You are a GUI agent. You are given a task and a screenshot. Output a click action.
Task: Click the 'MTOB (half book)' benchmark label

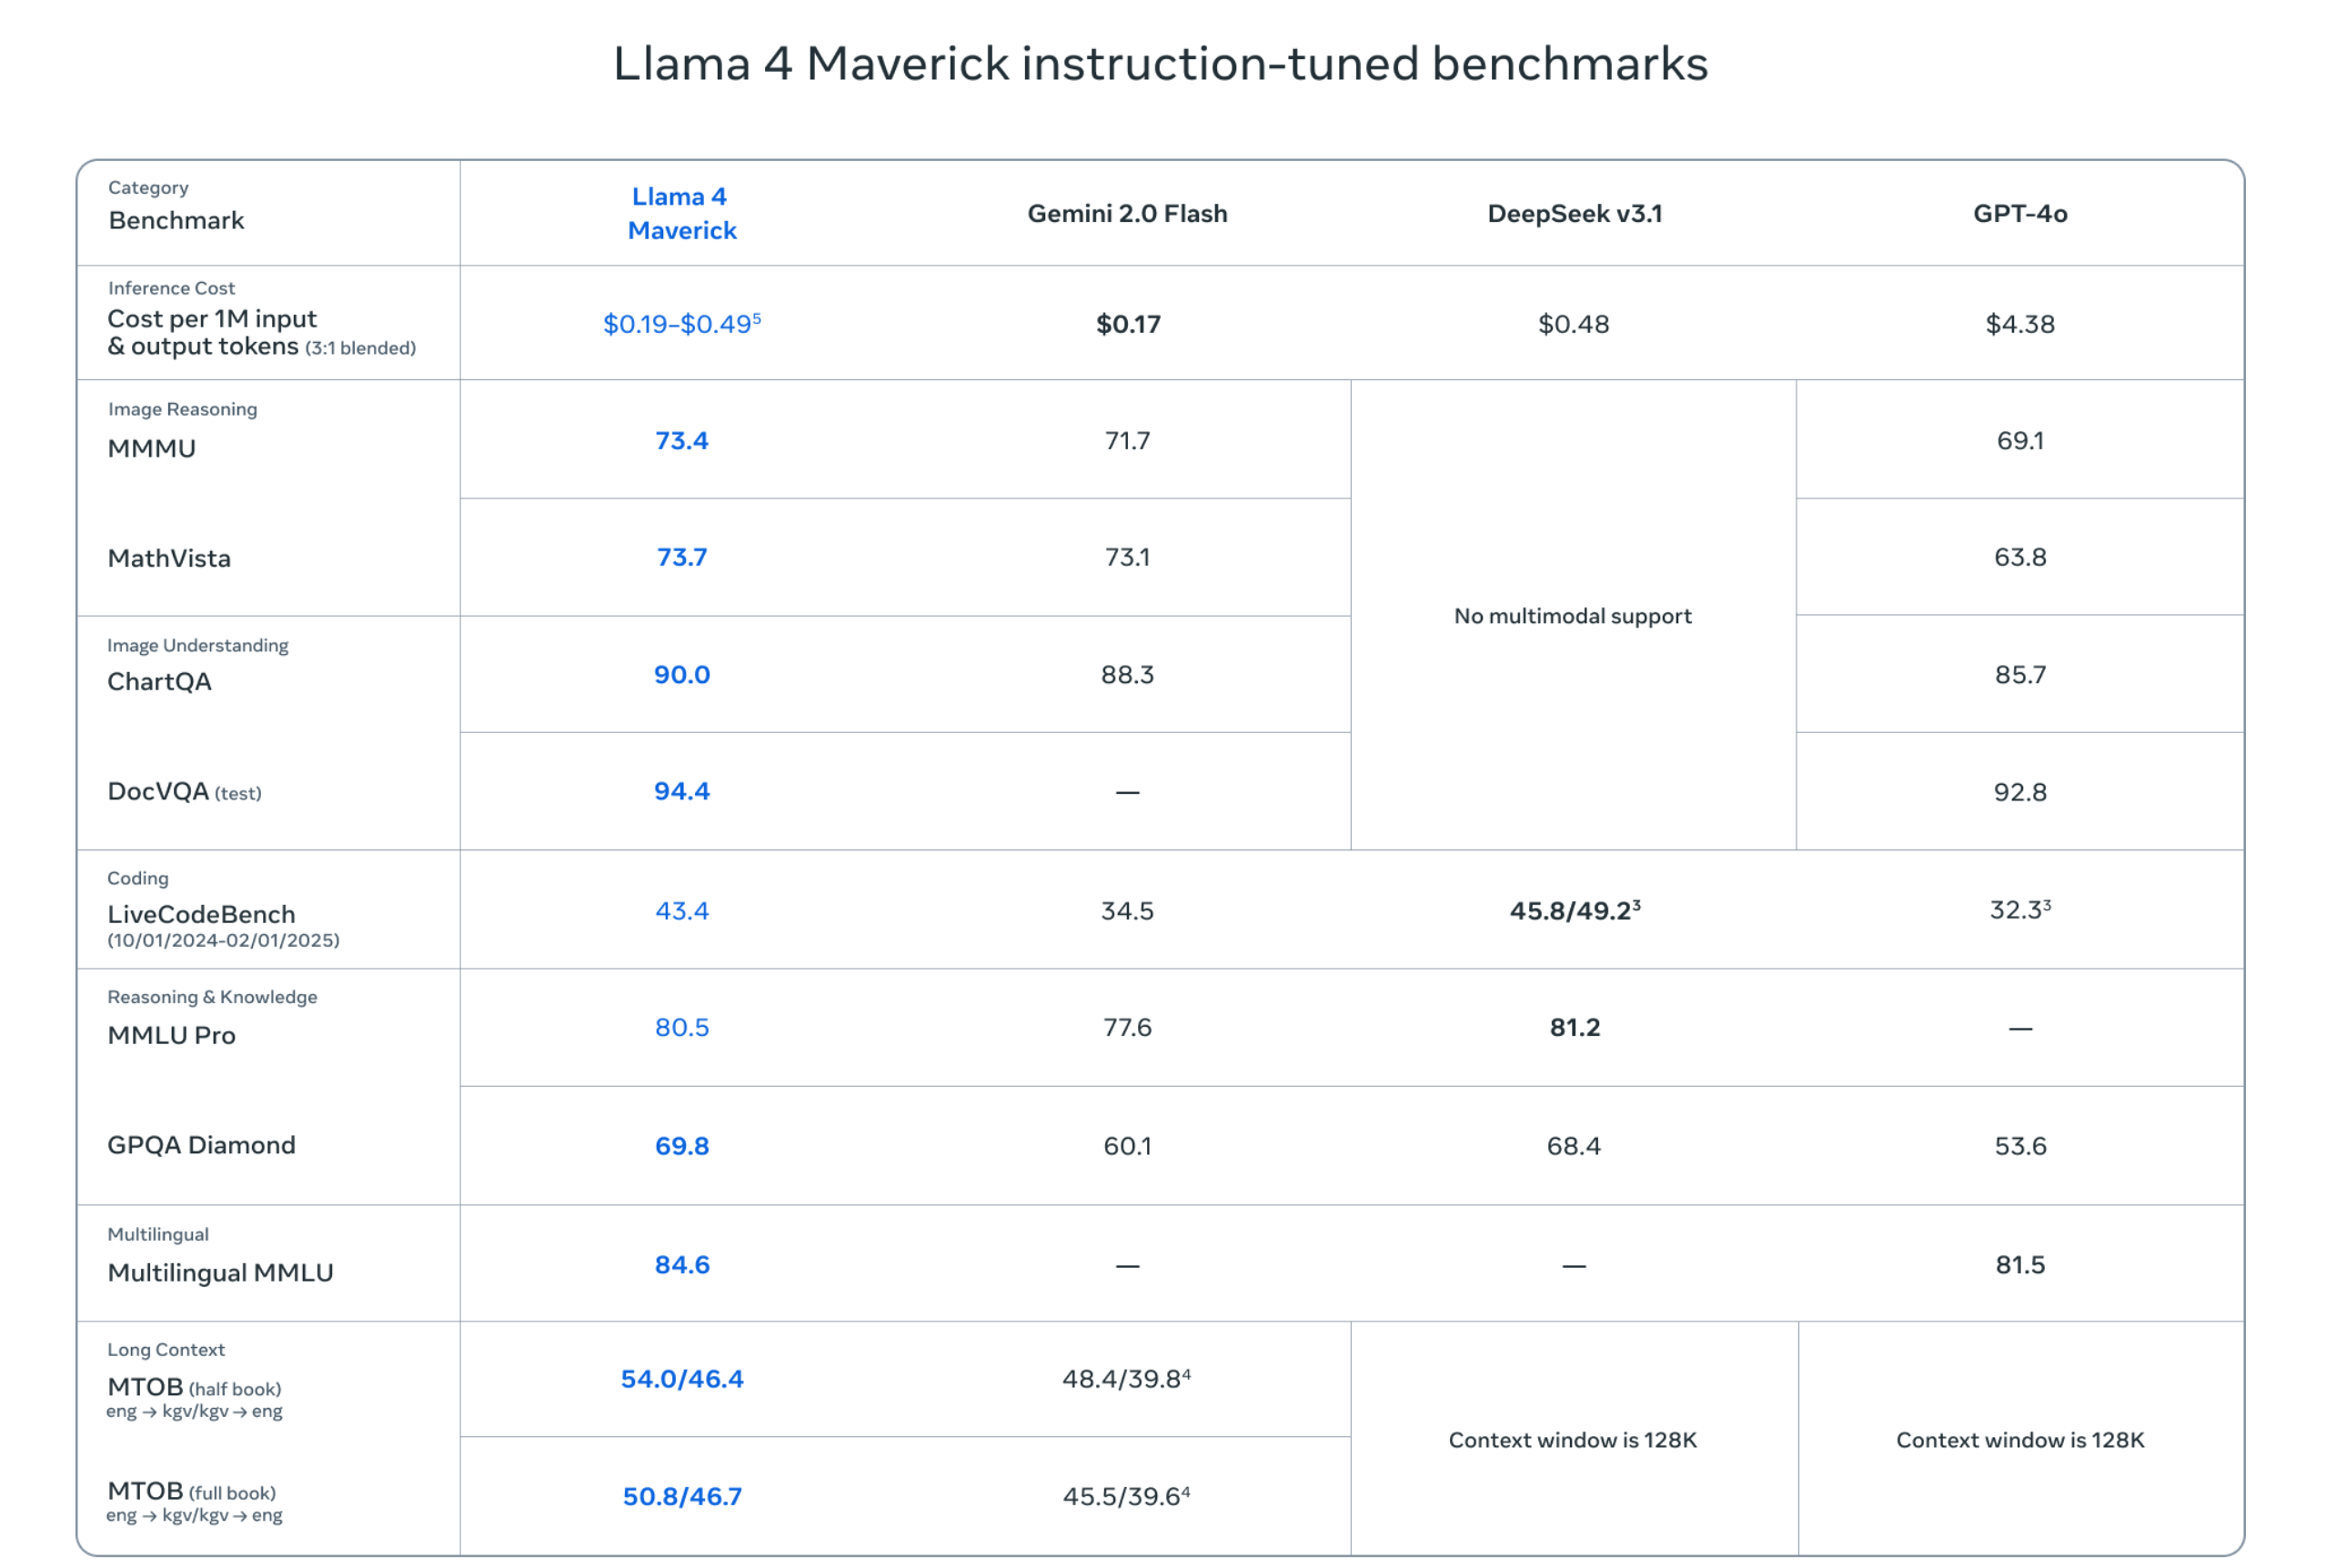pyautogui.click(x=194, y=1387)
